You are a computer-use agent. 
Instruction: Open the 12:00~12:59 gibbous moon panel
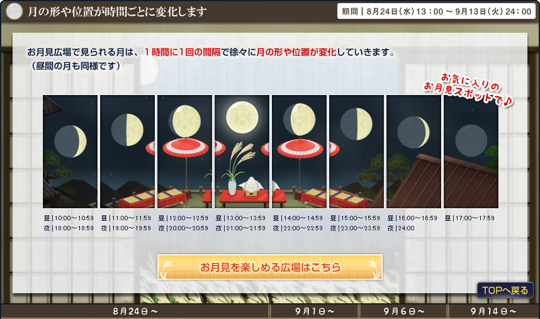coord(184,152)
